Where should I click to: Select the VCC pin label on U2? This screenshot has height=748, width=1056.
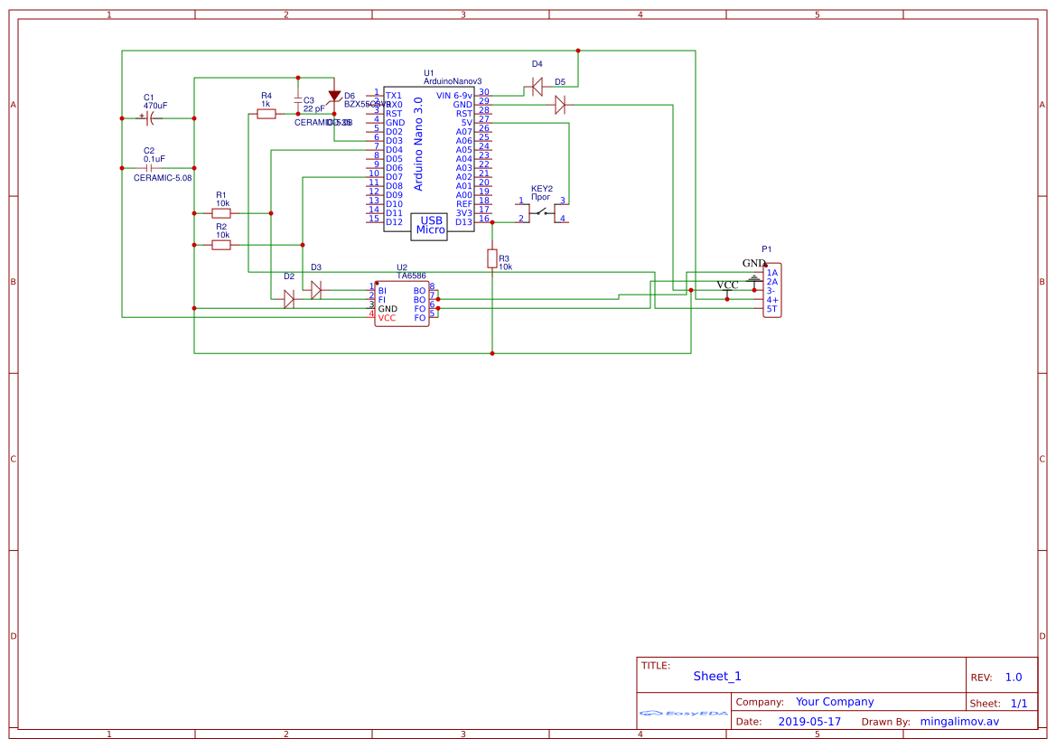pos(388,316)
